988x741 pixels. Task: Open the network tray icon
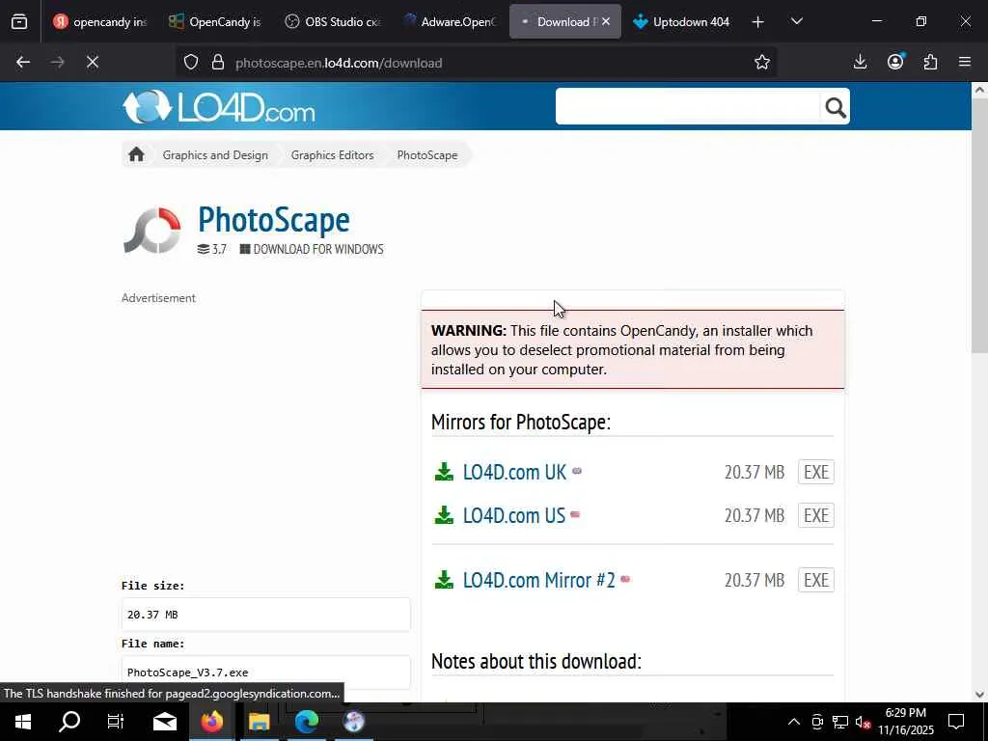tap(840, 722)
